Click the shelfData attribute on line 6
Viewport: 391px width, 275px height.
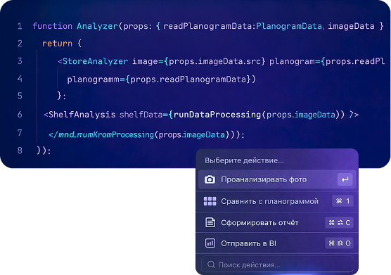pyautogui.click(x=141, y=115)
